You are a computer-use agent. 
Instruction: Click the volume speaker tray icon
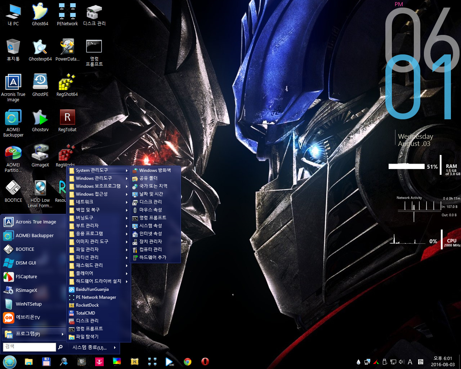coord(402,362)
